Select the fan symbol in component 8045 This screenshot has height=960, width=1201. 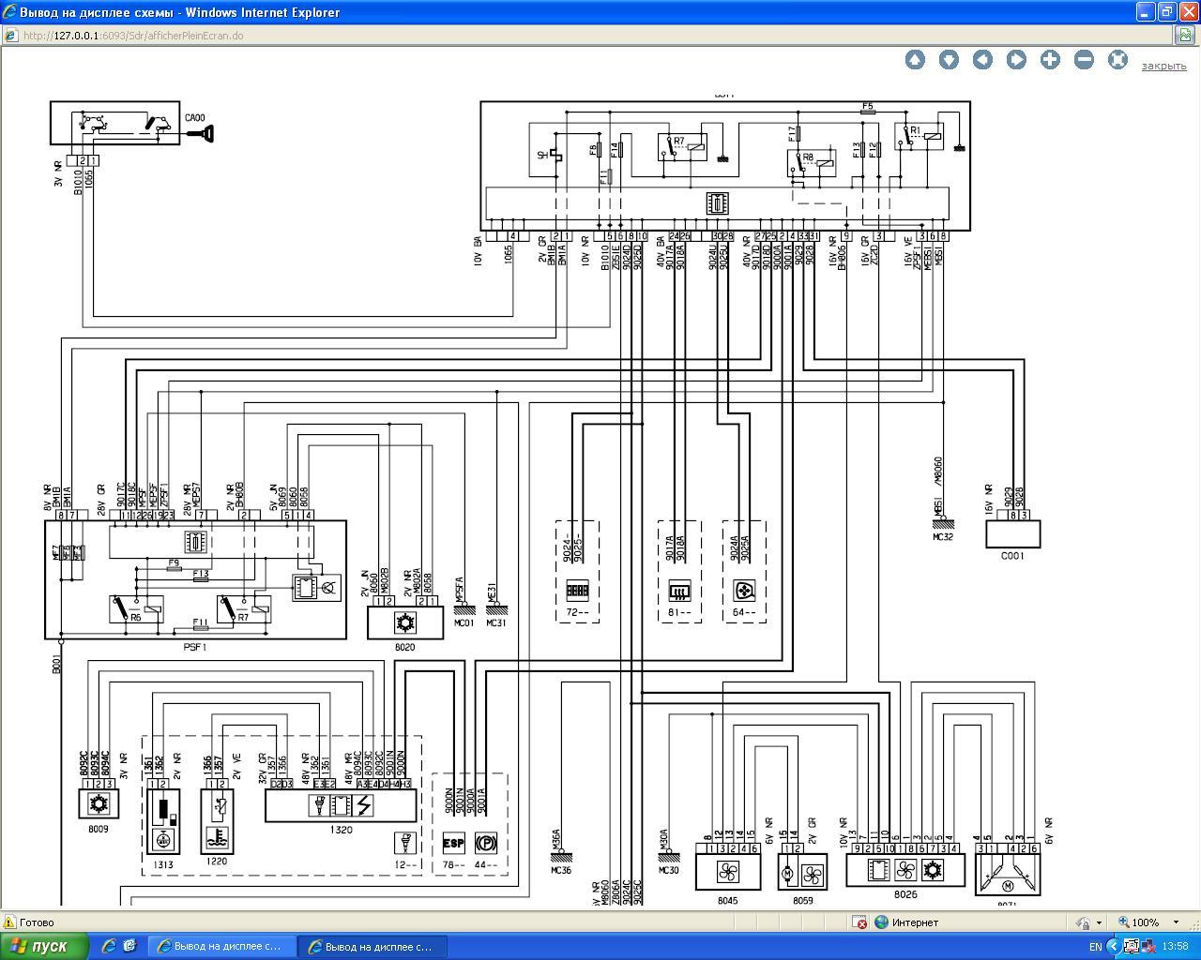tap(727, 873)
